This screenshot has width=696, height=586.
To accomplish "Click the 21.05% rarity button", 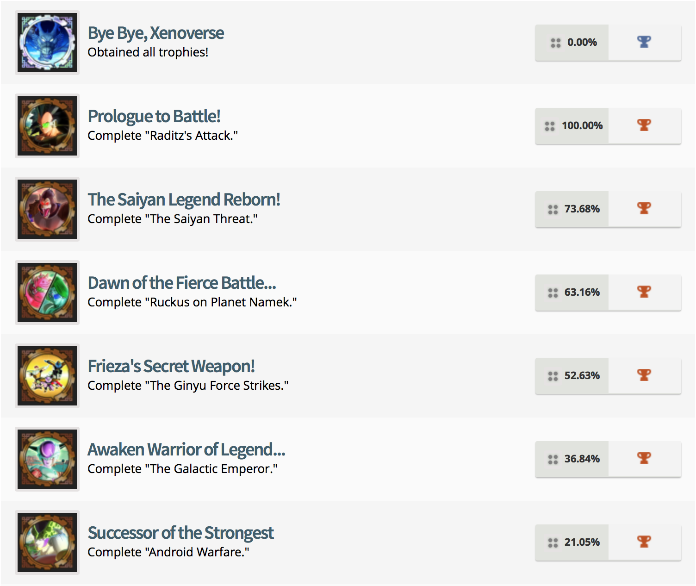I will [x=572, y=542].
